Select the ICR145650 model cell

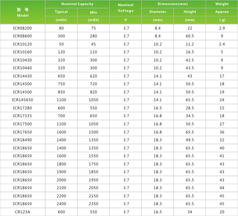22,100
